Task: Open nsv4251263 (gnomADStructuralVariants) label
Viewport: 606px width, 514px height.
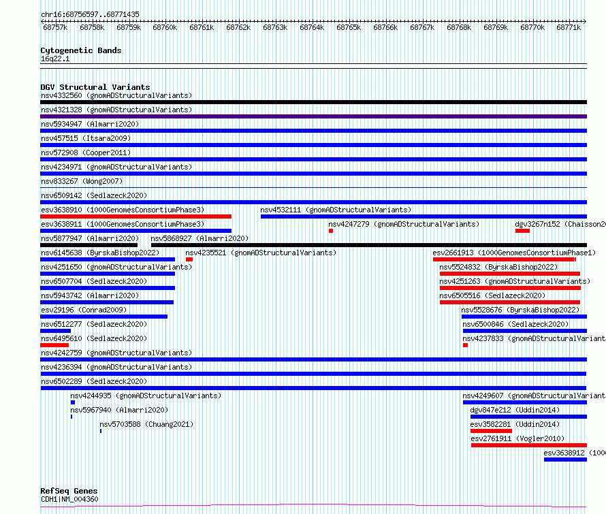Action: coord(515,281)
